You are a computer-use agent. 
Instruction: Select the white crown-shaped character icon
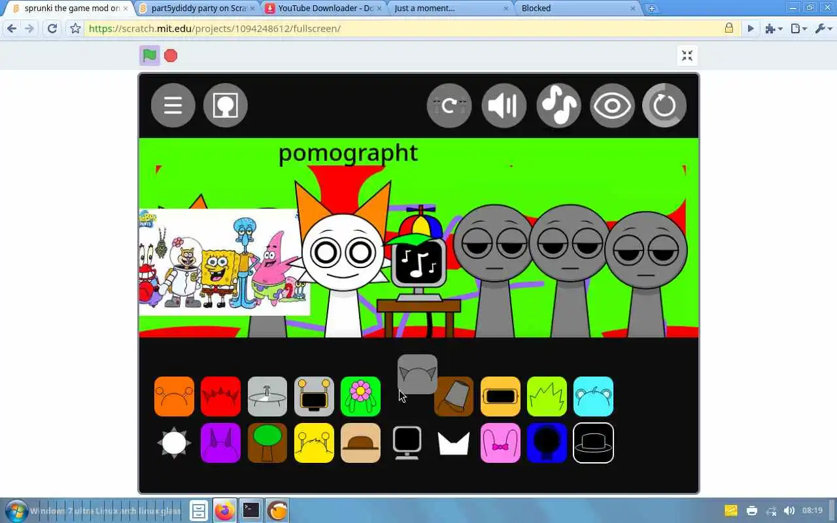(454, 443)
